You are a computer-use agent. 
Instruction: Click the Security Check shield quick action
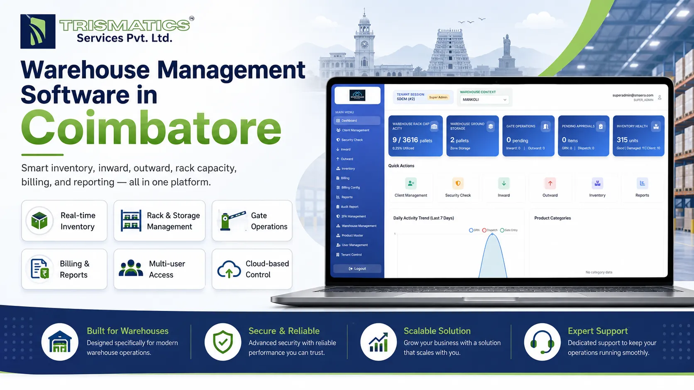point(458,183)
